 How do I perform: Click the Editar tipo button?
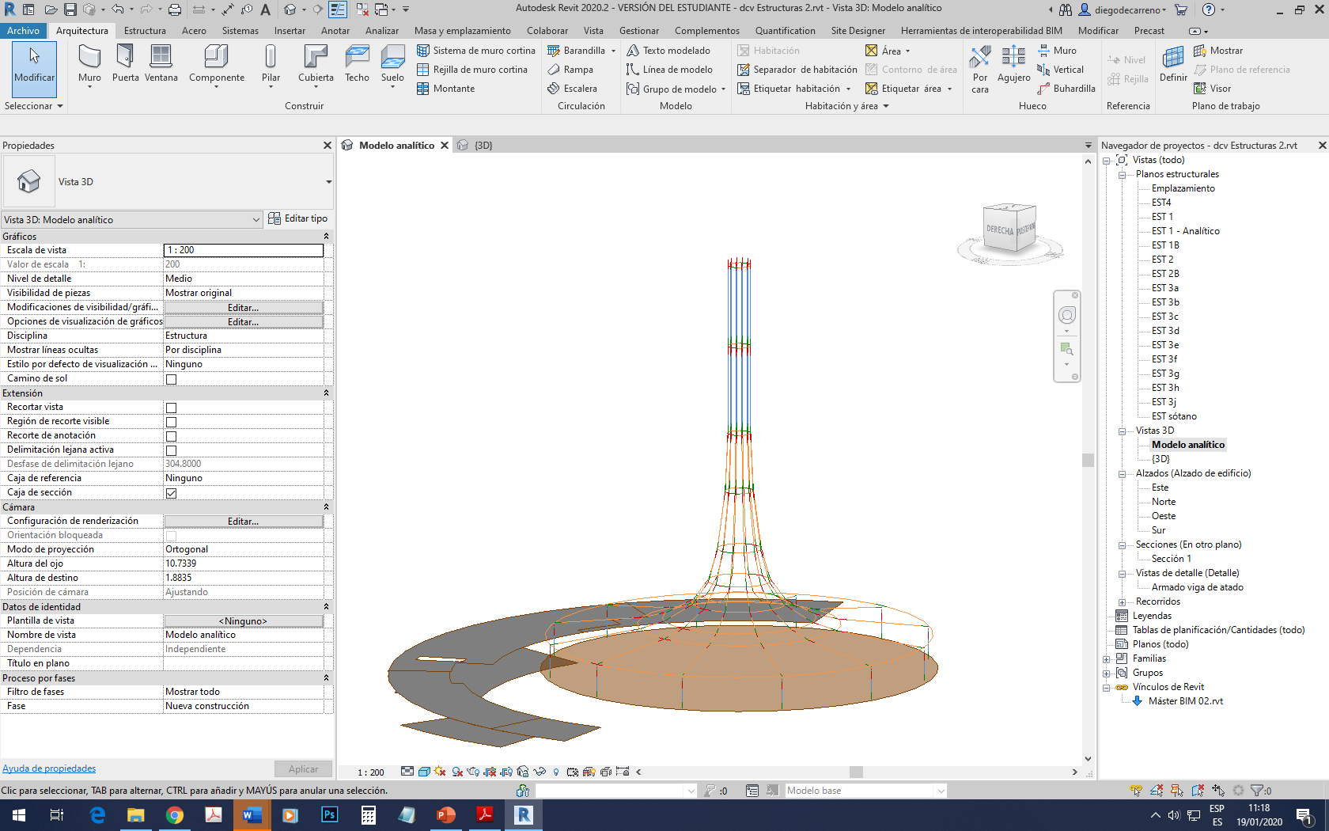tap(297, 218)
